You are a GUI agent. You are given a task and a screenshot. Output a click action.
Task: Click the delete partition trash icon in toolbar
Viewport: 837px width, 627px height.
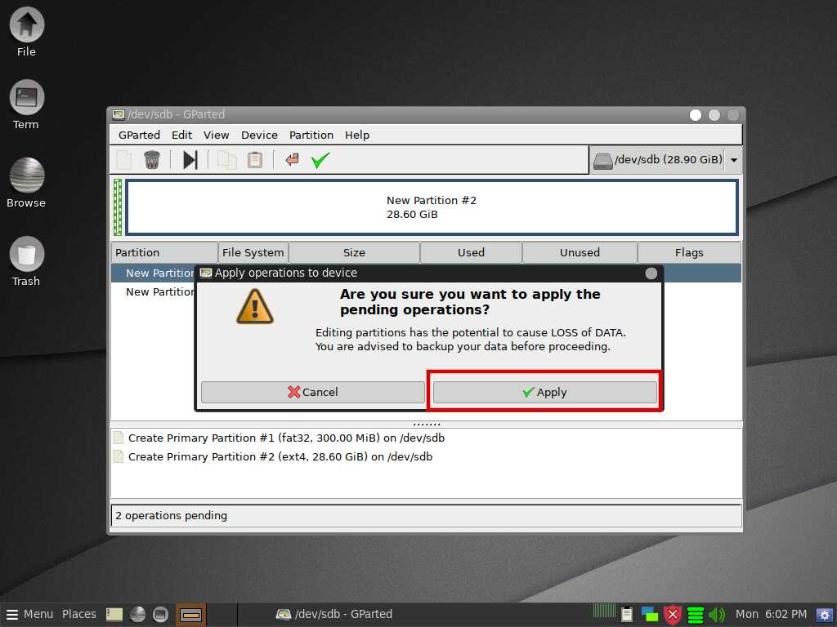point(152,160)
